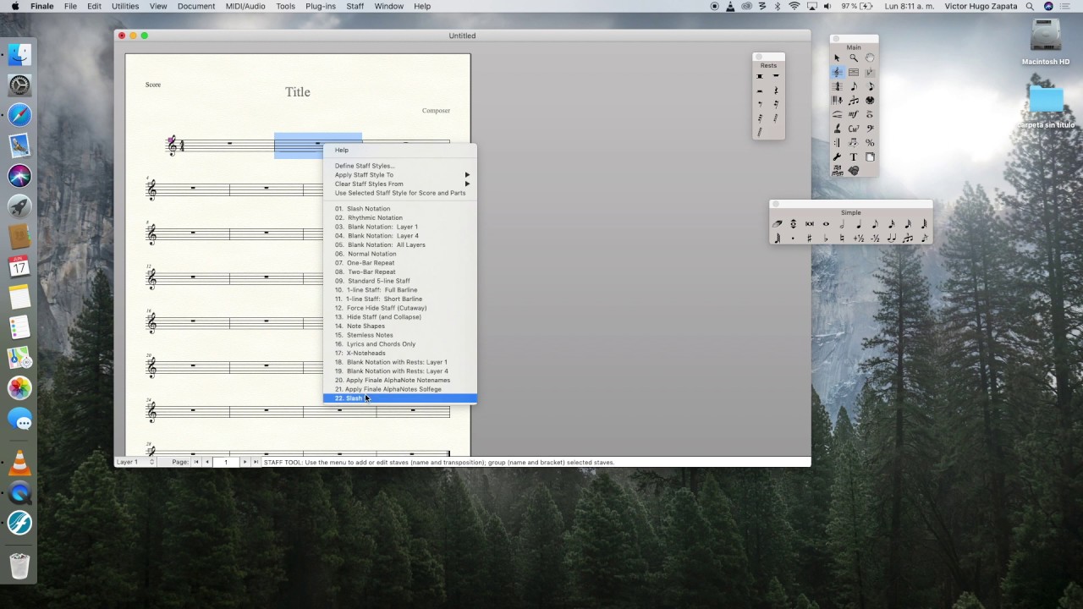1083x609 pixels.
Task: Open the MIDI/Audio menu
Action: coord(245,6)
